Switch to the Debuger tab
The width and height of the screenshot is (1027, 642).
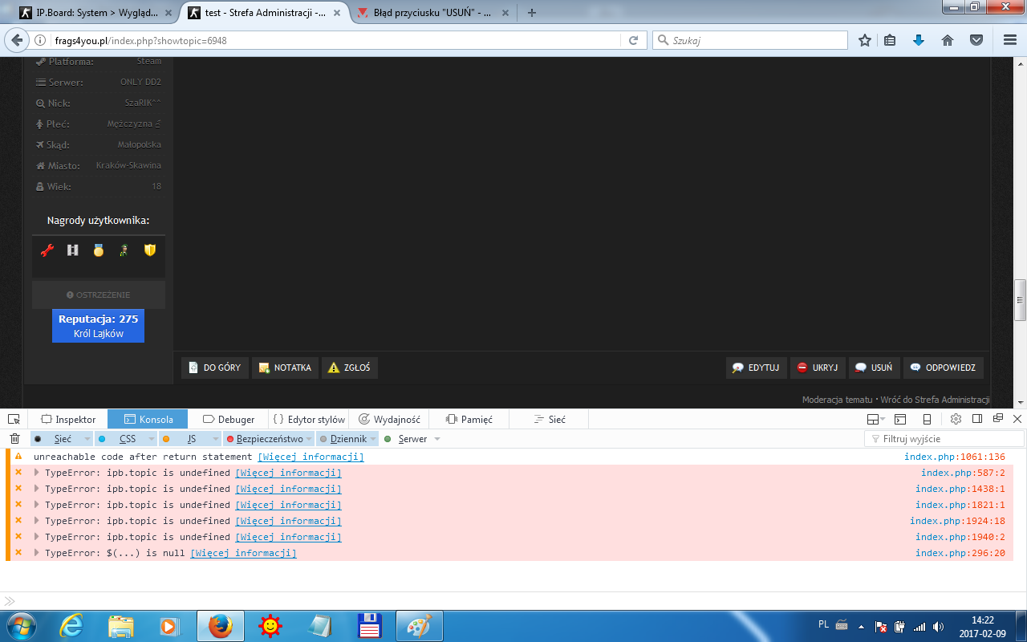(x=229, y=419)
